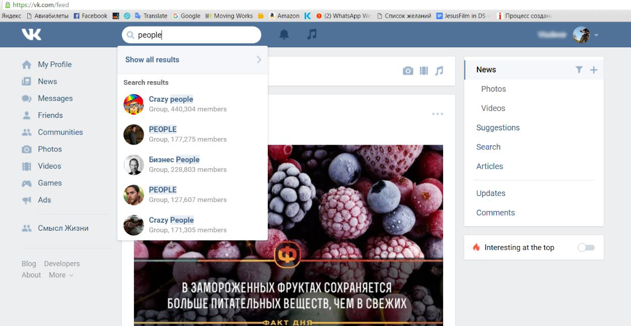Open My Profile in the left sidebar
The height and width of the screenshot is (326, 631).
click(x=55, y=64)
